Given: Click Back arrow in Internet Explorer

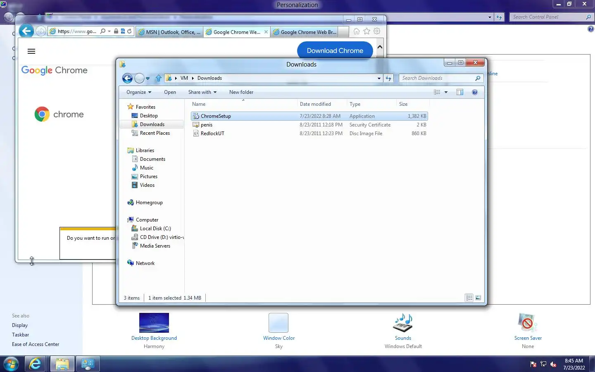Looking at the screenshot, I should pyautogui.click(x=26, y=31).
